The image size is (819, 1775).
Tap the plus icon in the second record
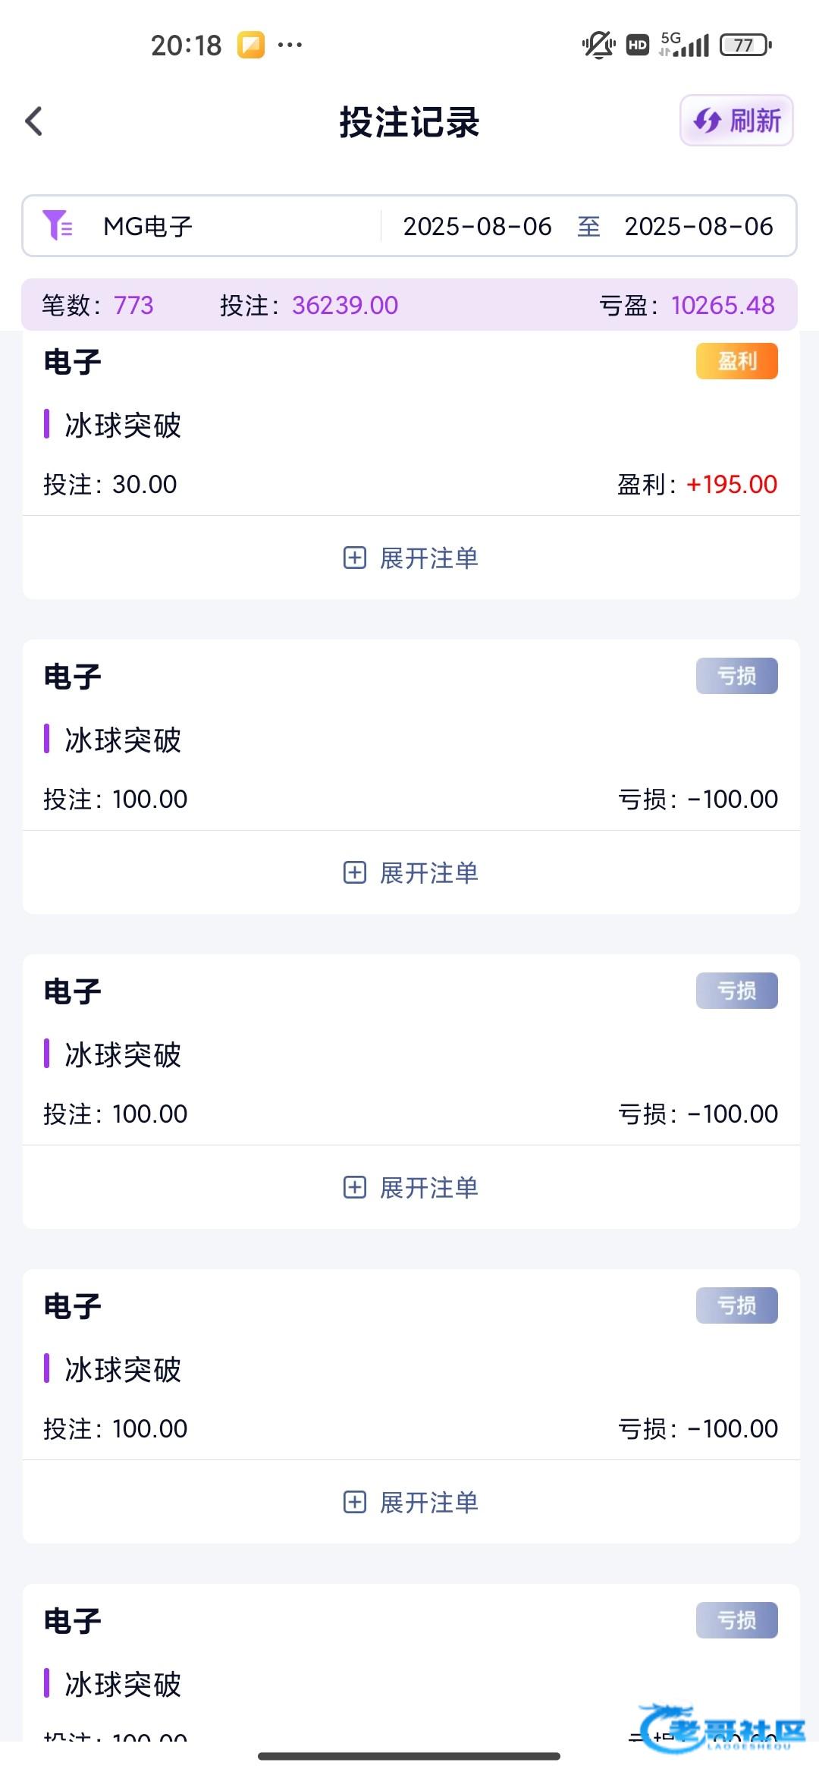click(354, 873)
